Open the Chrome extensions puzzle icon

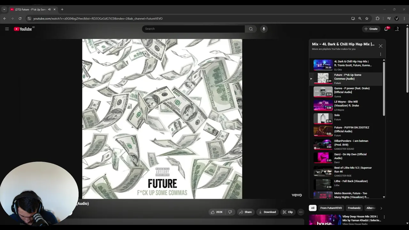tap(377, 19)
